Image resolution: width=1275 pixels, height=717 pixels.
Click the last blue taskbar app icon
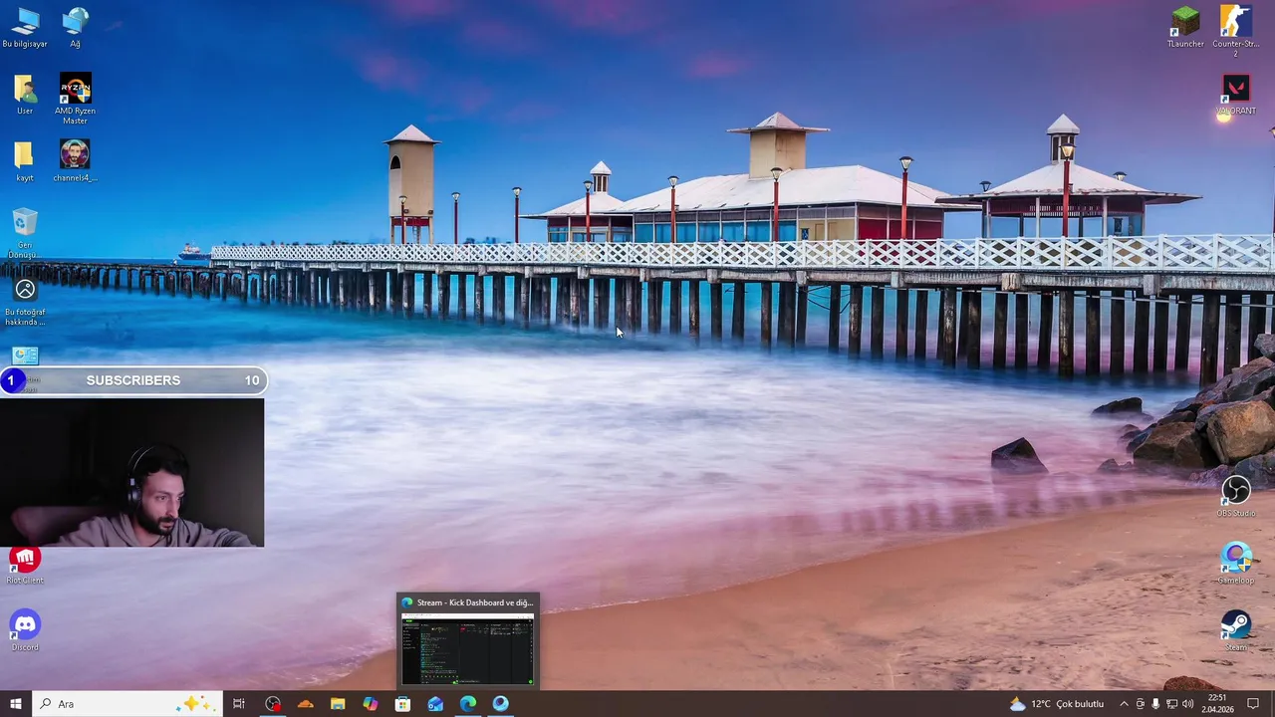click(x=500, y=704)
